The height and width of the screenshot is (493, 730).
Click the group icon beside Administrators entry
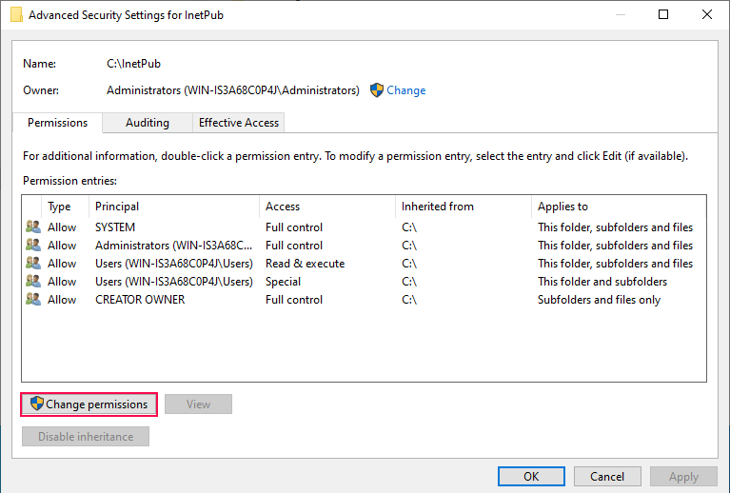[33, 246]
